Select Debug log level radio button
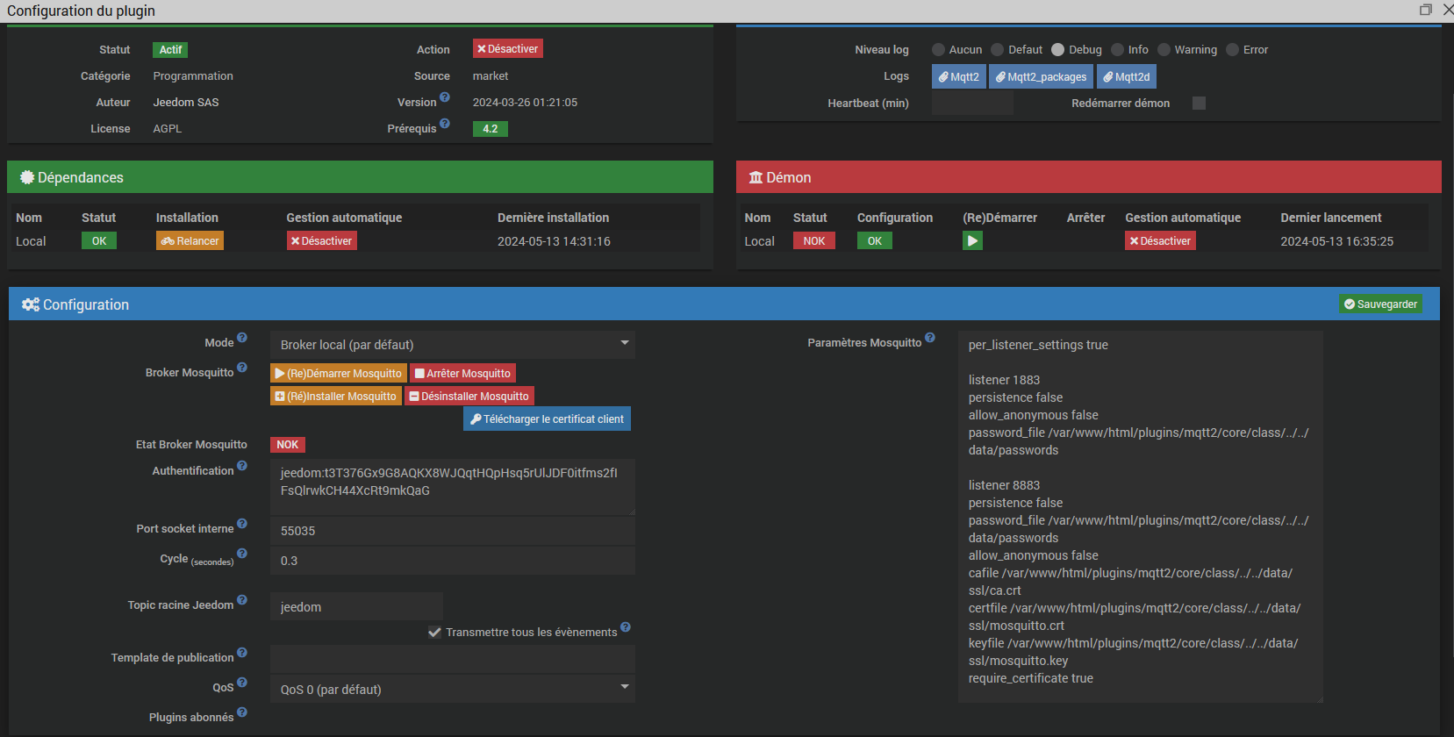Screen dimensions: 1454x737 click(1058, 50)
